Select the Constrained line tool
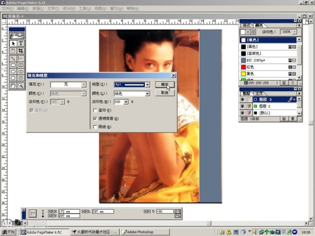The height and width of the screenshot is (236, 315). tap(21, 59)
